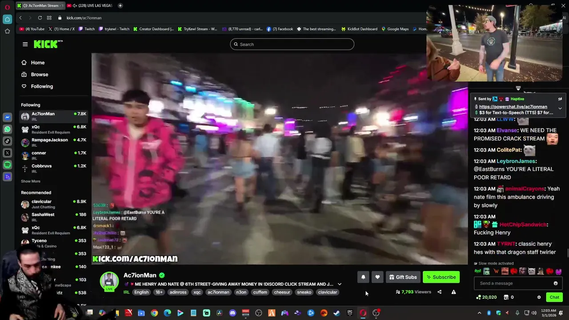
Task: Open Google Chrome from the taskbar
Action: click(154, 313)
